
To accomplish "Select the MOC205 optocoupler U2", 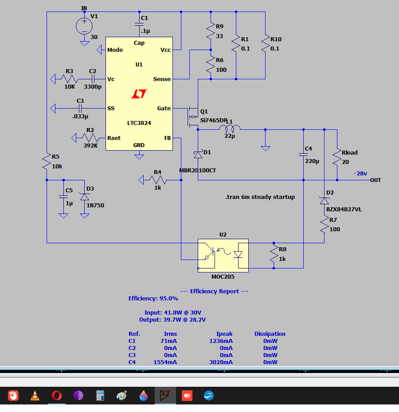I will click(223, 256).
